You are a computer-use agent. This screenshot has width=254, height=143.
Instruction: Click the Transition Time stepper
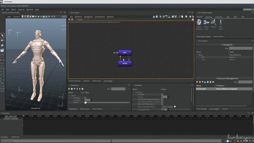point(168,110)
